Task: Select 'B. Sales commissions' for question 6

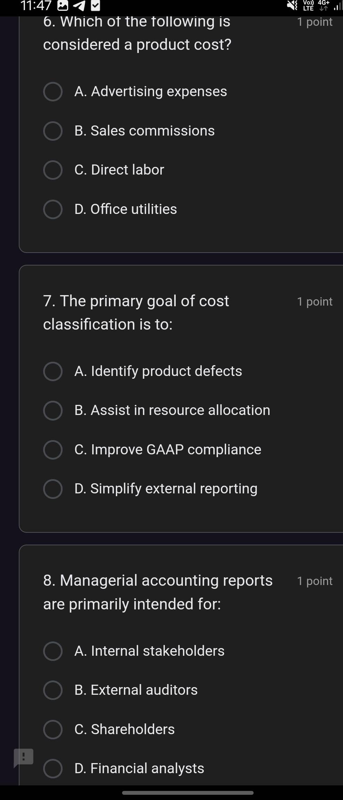Action: tap(53, 131)
